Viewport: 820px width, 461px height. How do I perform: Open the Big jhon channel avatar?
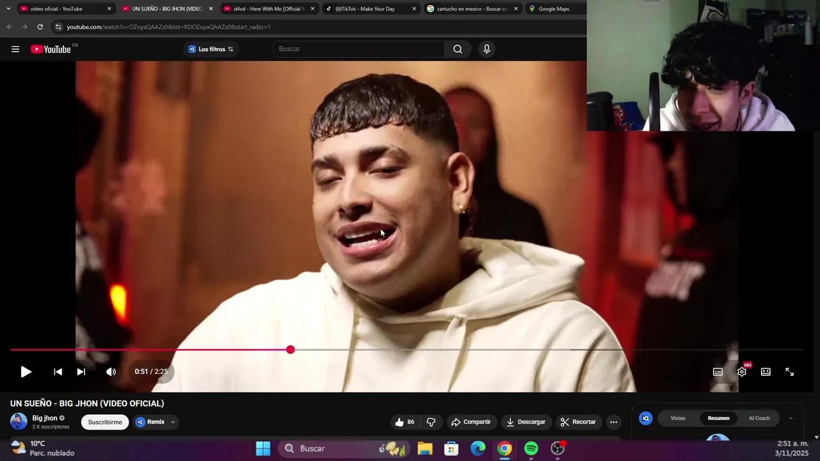(x=19, y=421)
